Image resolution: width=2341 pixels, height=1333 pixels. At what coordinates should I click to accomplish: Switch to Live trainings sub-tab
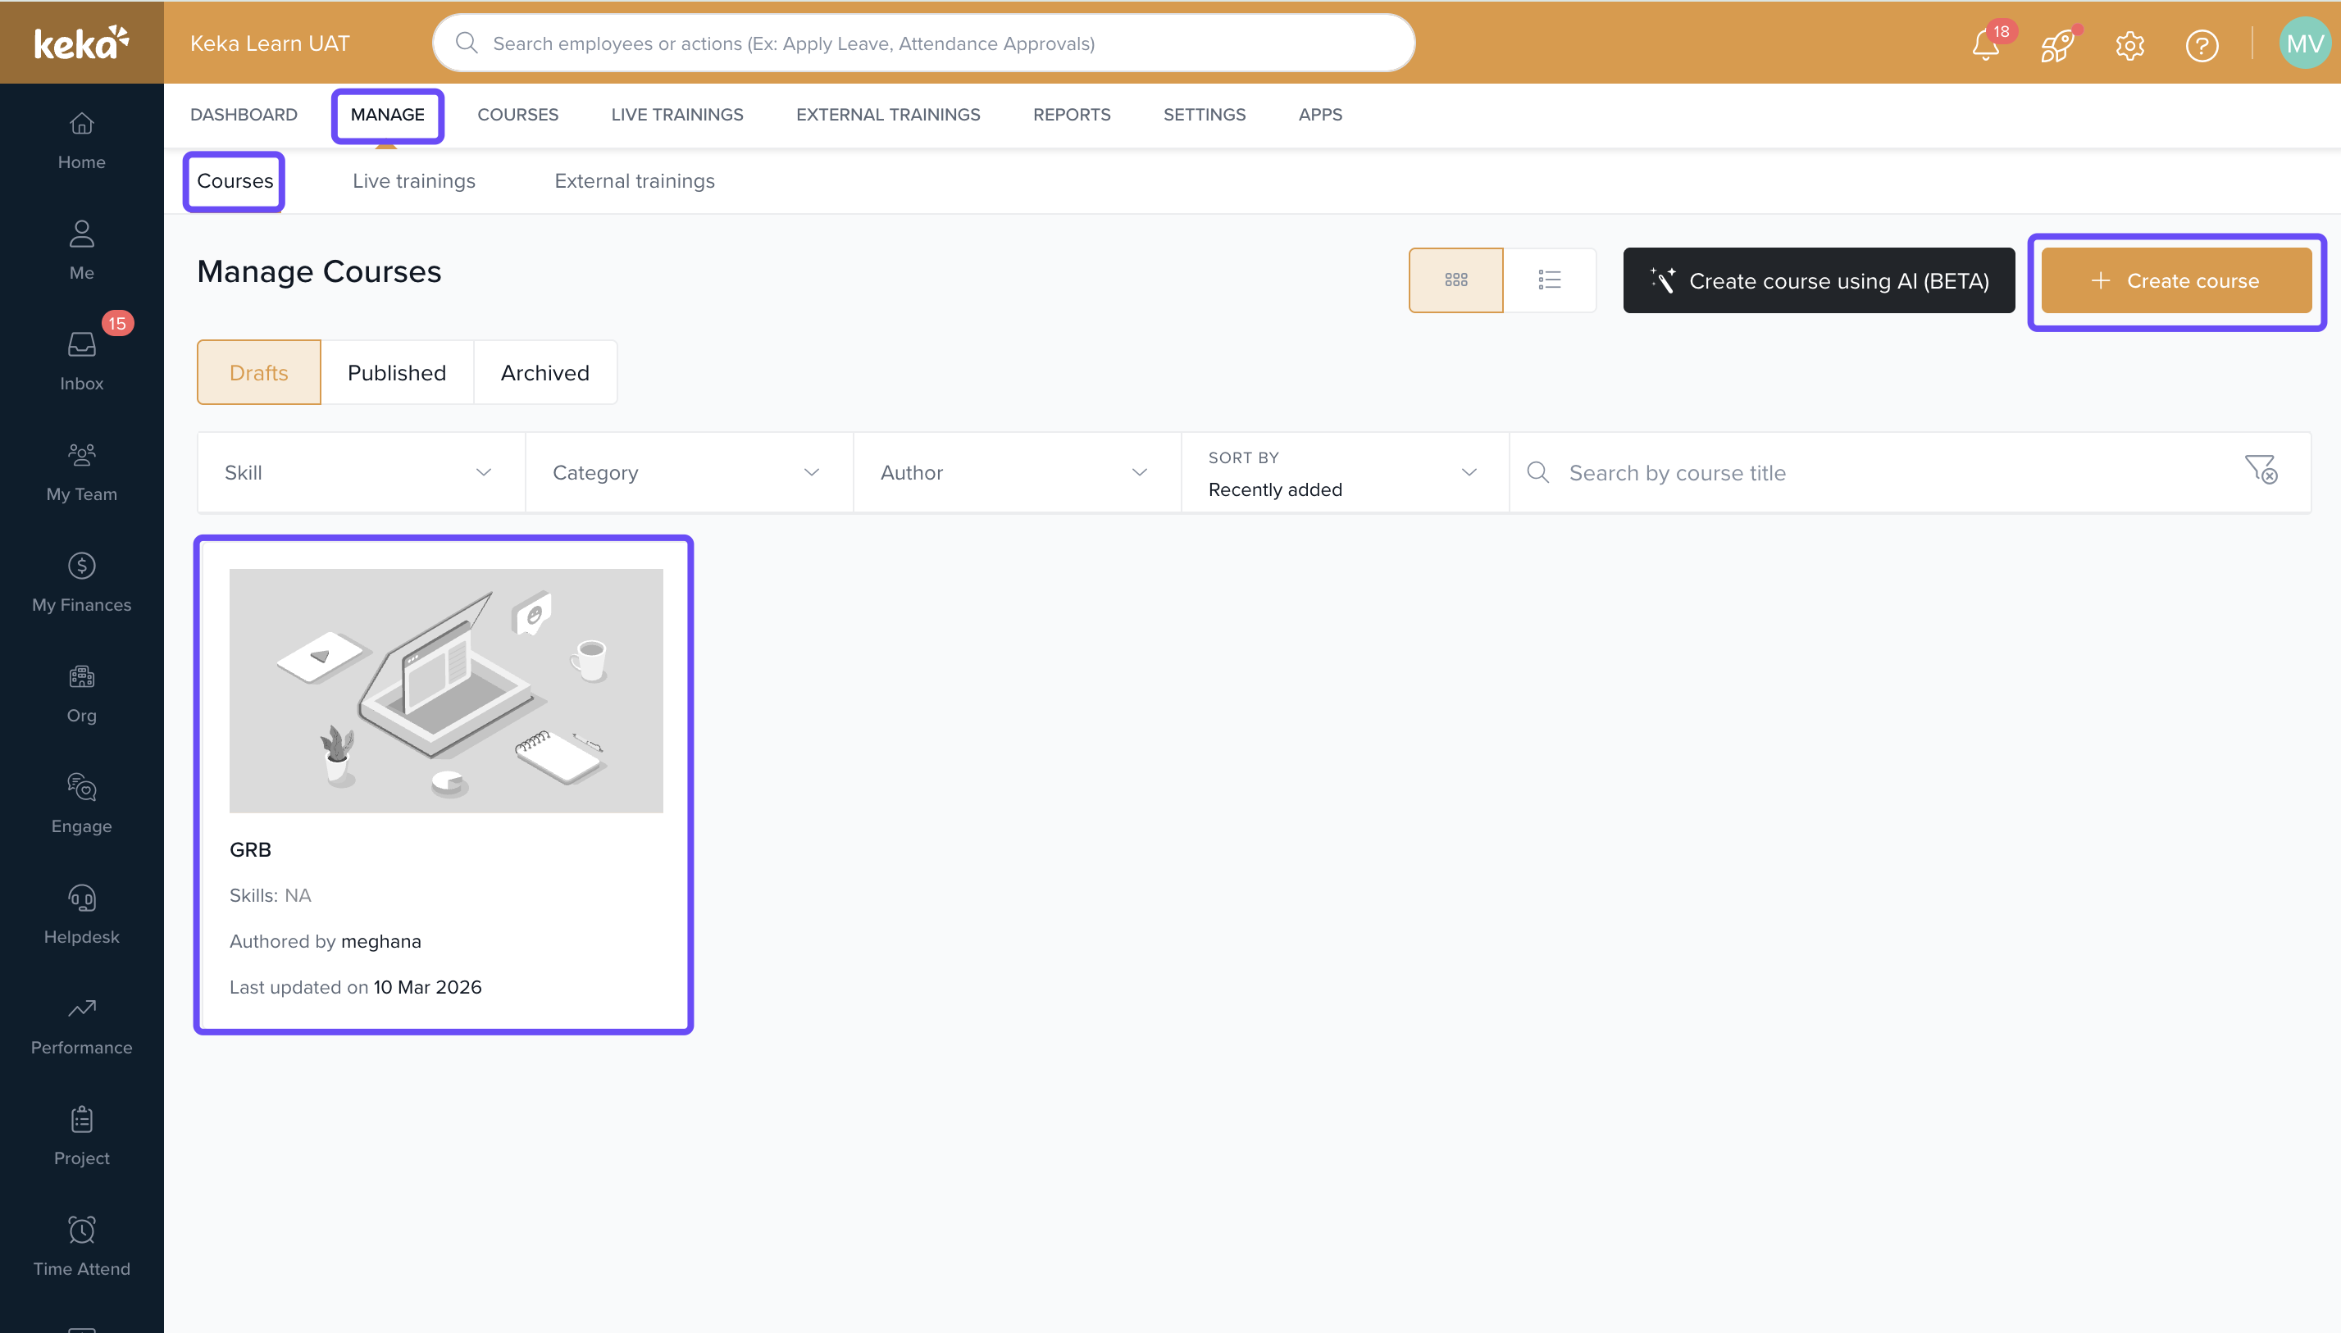tap(414, 181)
